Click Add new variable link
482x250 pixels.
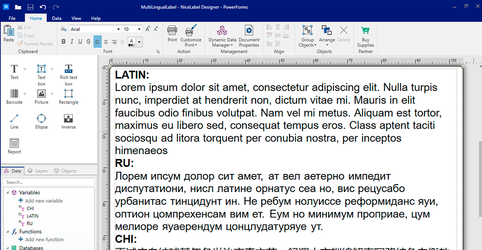coord(44,201)
